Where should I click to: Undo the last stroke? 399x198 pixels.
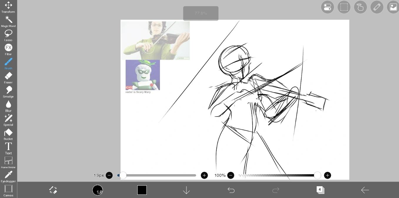pyautogui.click(x=231, y=190)
